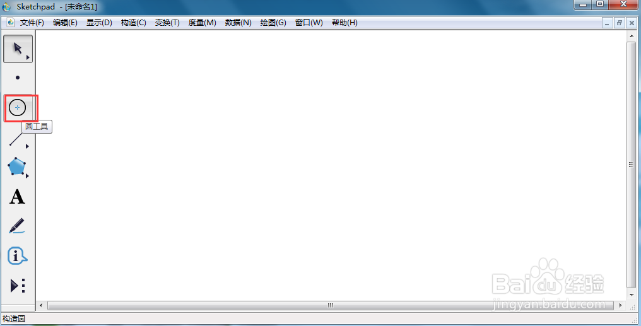Open the 度量(M) menu
The image size is (641, 326).
tap(202, 23)
